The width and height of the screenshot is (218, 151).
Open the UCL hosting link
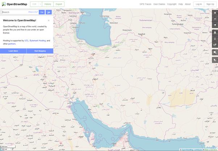(26, 40)
